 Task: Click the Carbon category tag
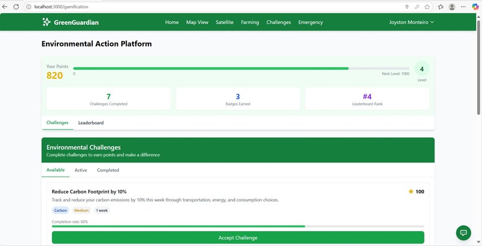pyautogui.click(x=60, y=210)
